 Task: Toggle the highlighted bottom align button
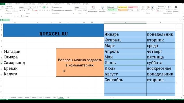(x=44, y=7)
